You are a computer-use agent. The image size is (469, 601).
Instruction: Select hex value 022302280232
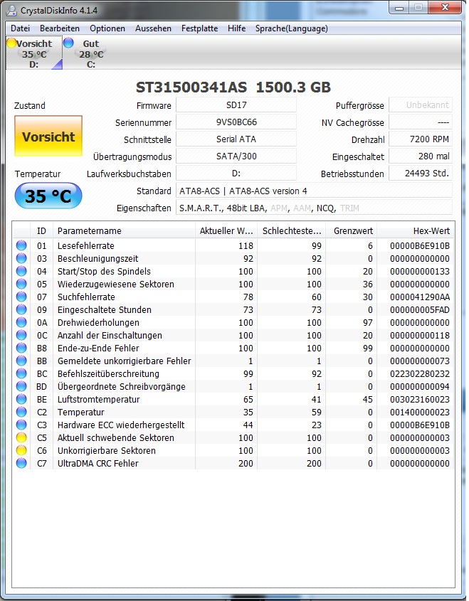[x=419, y=373]
